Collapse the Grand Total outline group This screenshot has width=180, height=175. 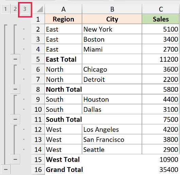[6, 169]
